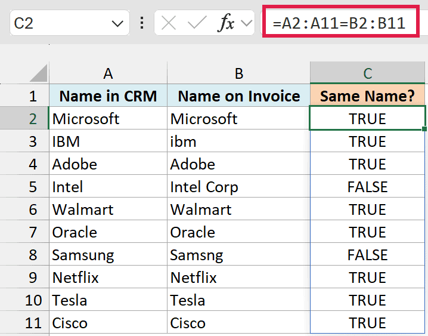Select cell B4 containing Adobe
The height and width of the screenshot is (336, 428).
click(x=239, y=164)
